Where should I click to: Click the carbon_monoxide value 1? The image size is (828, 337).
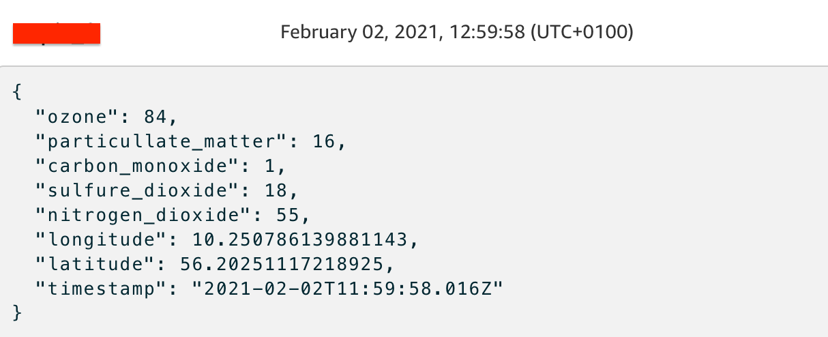pyautogui.click(x=276, y=166)
